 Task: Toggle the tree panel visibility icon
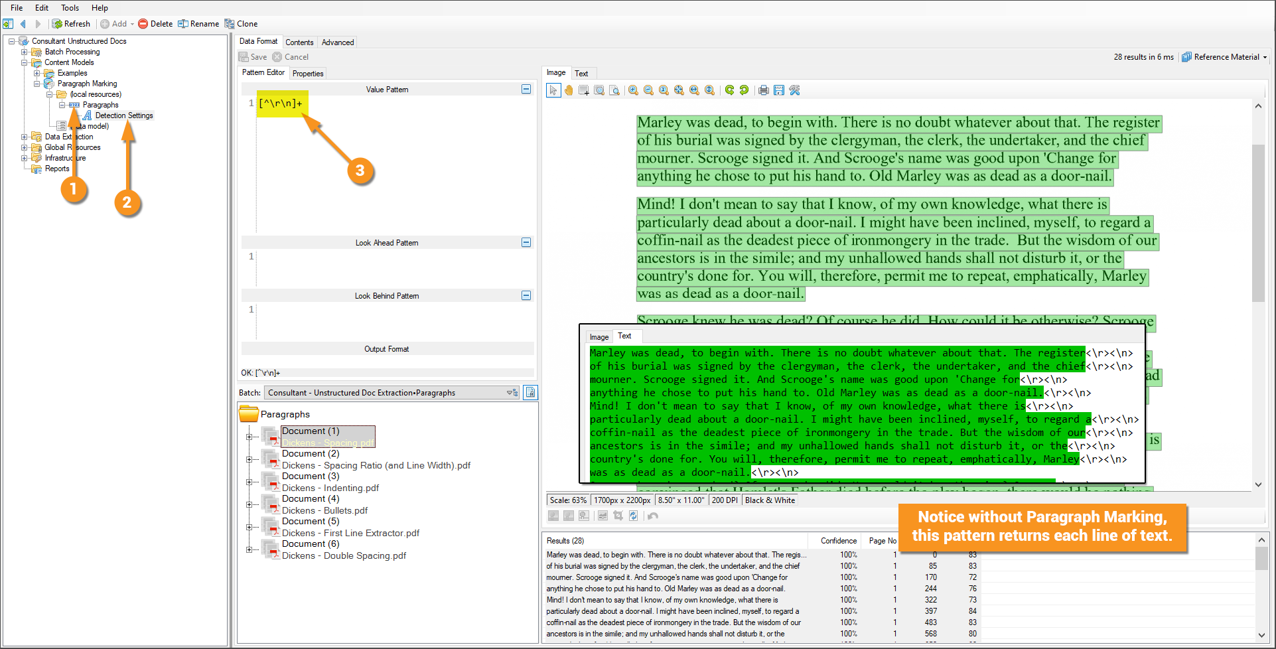coord(8,24)
